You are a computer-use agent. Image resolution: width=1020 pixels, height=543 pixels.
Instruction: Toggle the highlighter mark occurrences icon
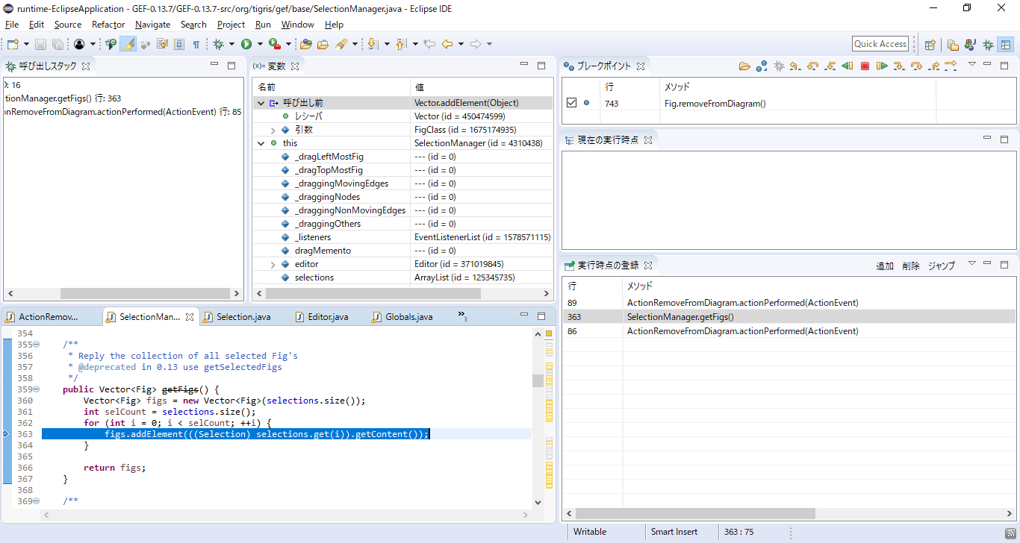(x=129, y=44)
